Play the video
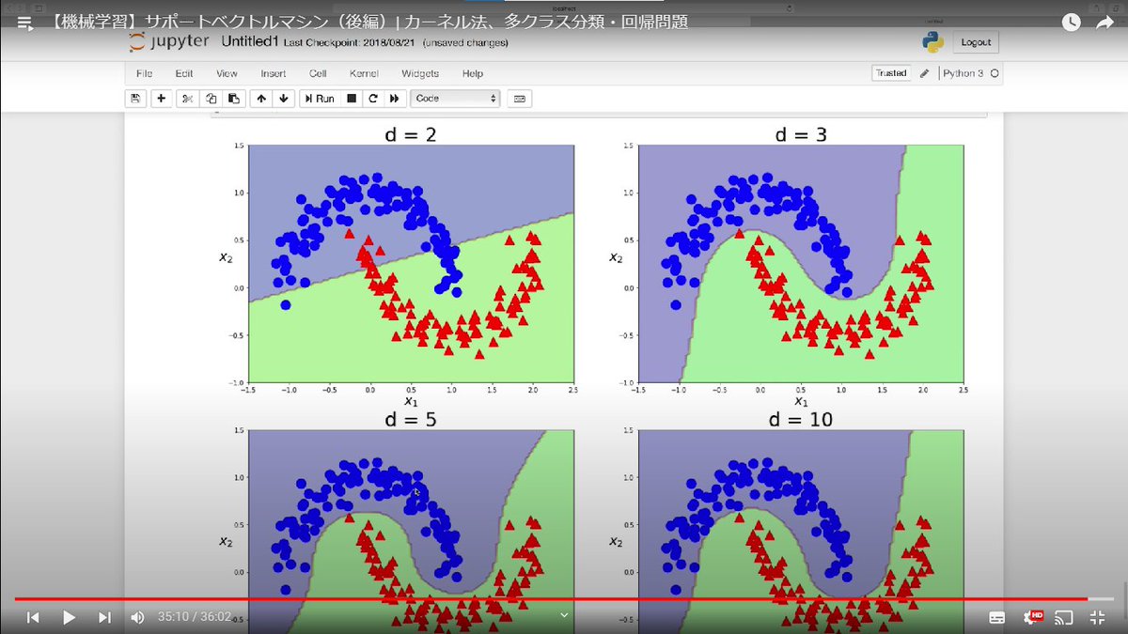The height and width of the screenshot is (634, 1128). (69, 617)
